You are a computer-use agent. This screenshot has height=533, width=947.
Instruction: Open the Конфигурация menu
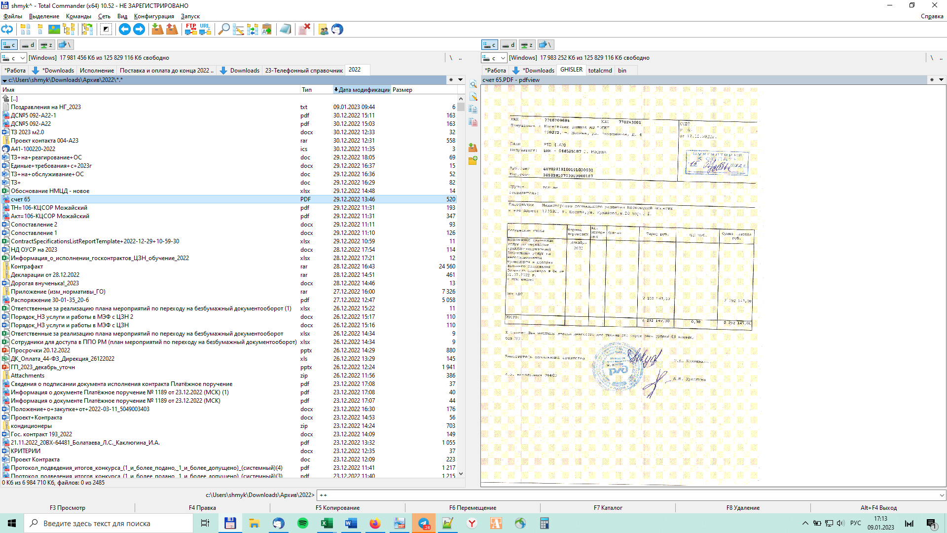[x=153, y=16]
